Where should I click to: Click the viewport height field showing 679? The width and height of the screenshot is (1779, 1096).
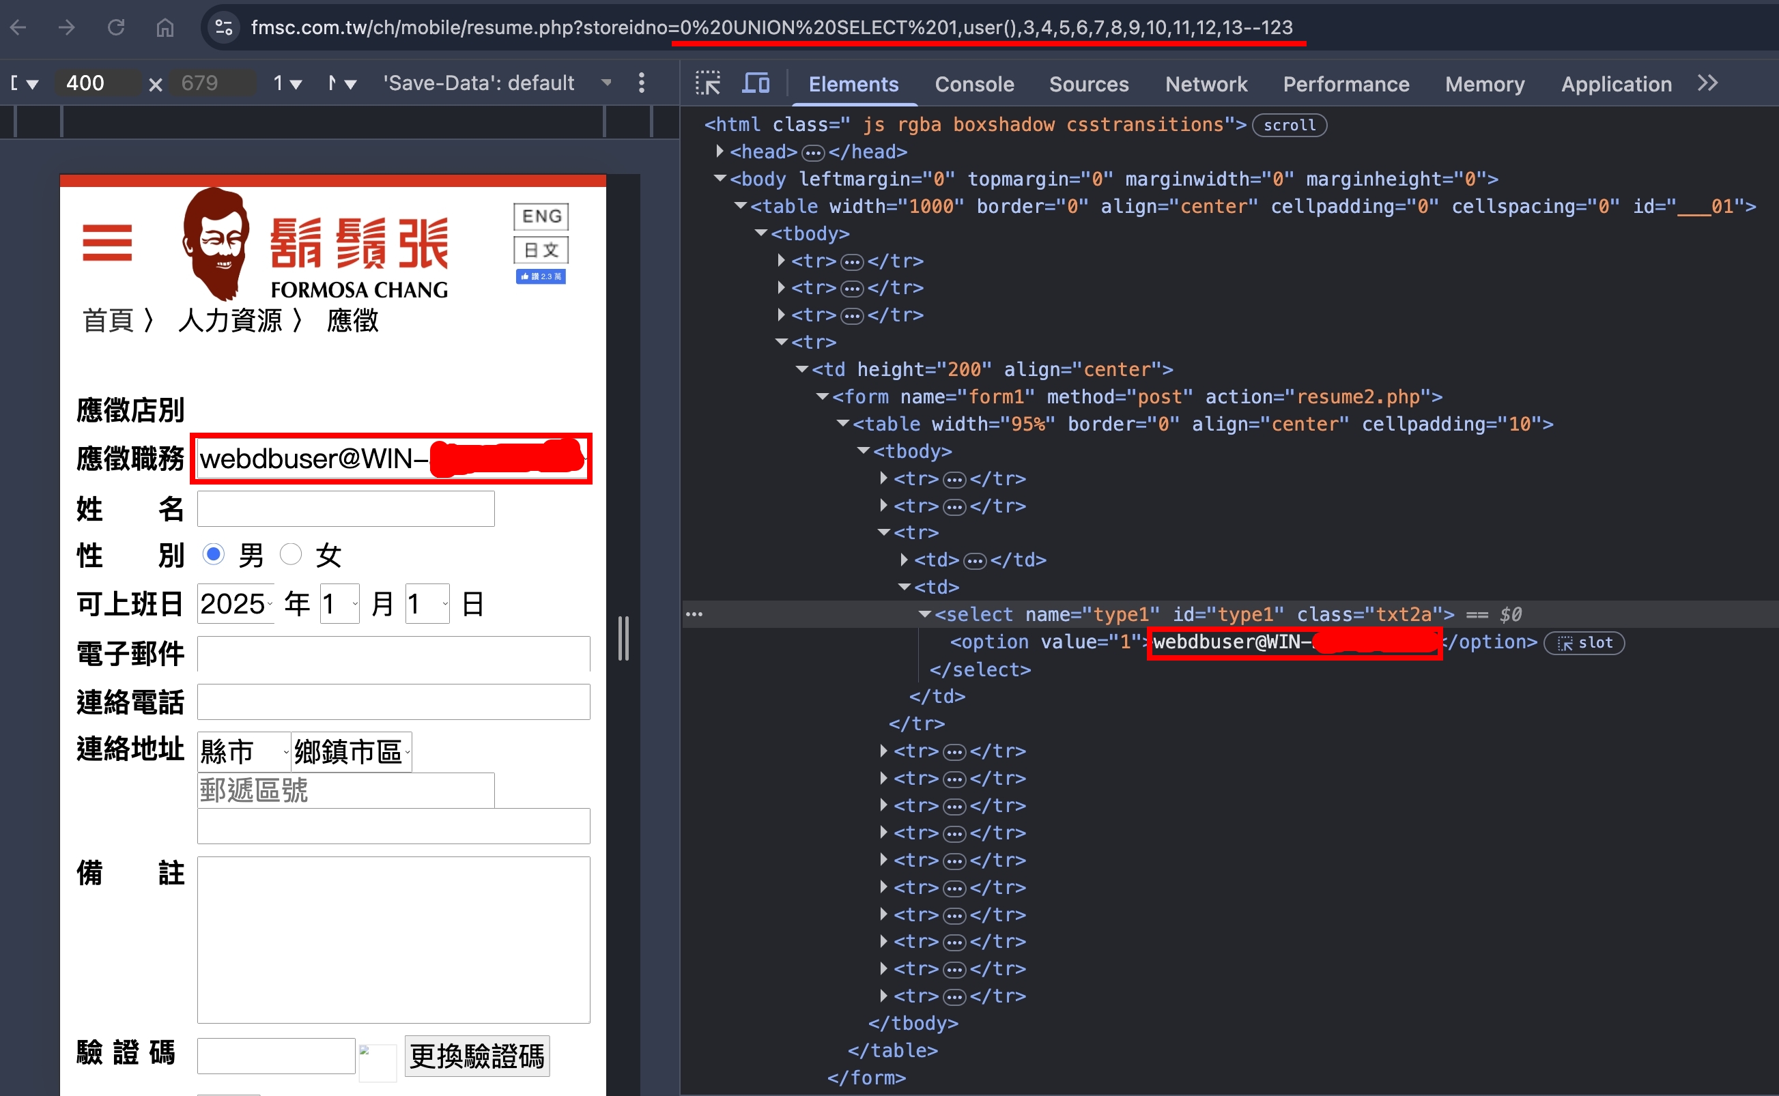[213, 83]
